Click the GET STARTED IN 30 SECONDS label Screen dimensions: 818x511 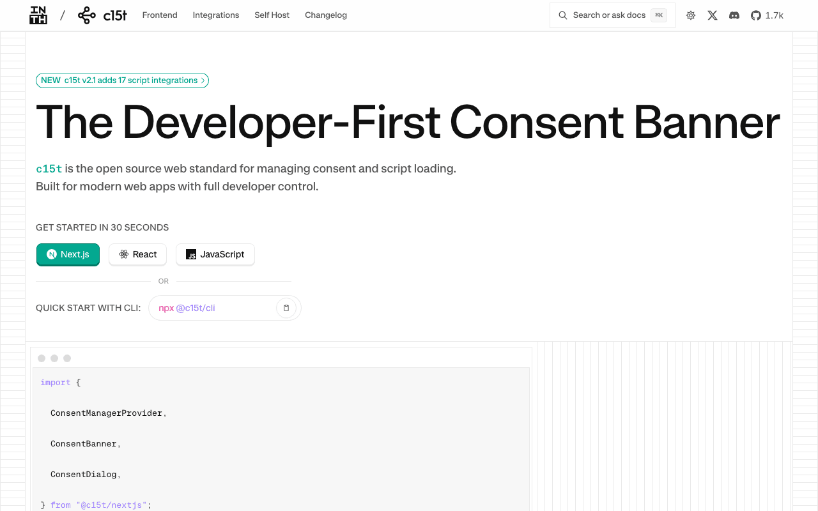tap(102, 227)
